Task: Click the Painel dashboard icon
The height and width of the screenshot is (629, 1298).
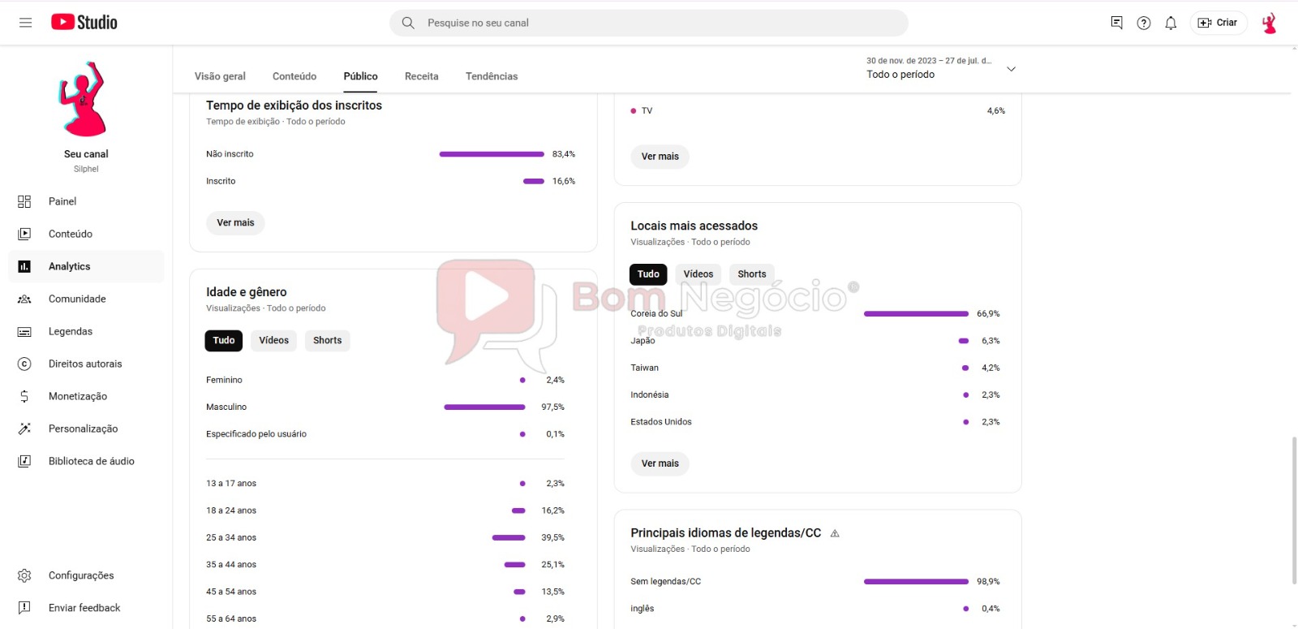Action: click(x=24, y=201)
